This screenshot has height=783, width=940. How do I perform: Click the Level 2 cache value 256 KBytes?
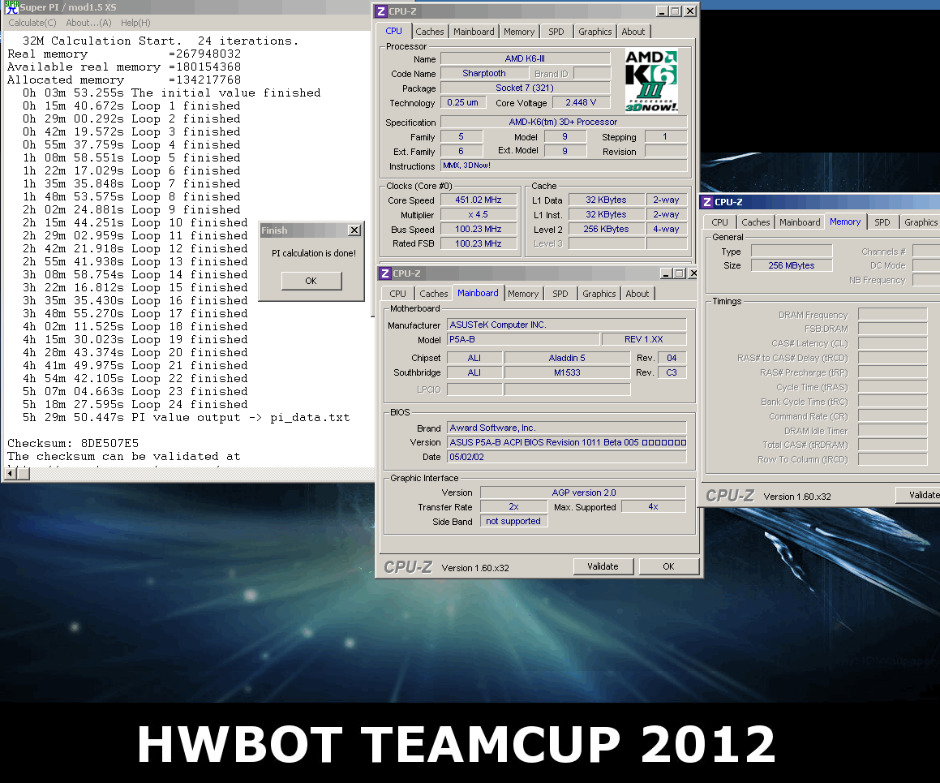[606, 229]
